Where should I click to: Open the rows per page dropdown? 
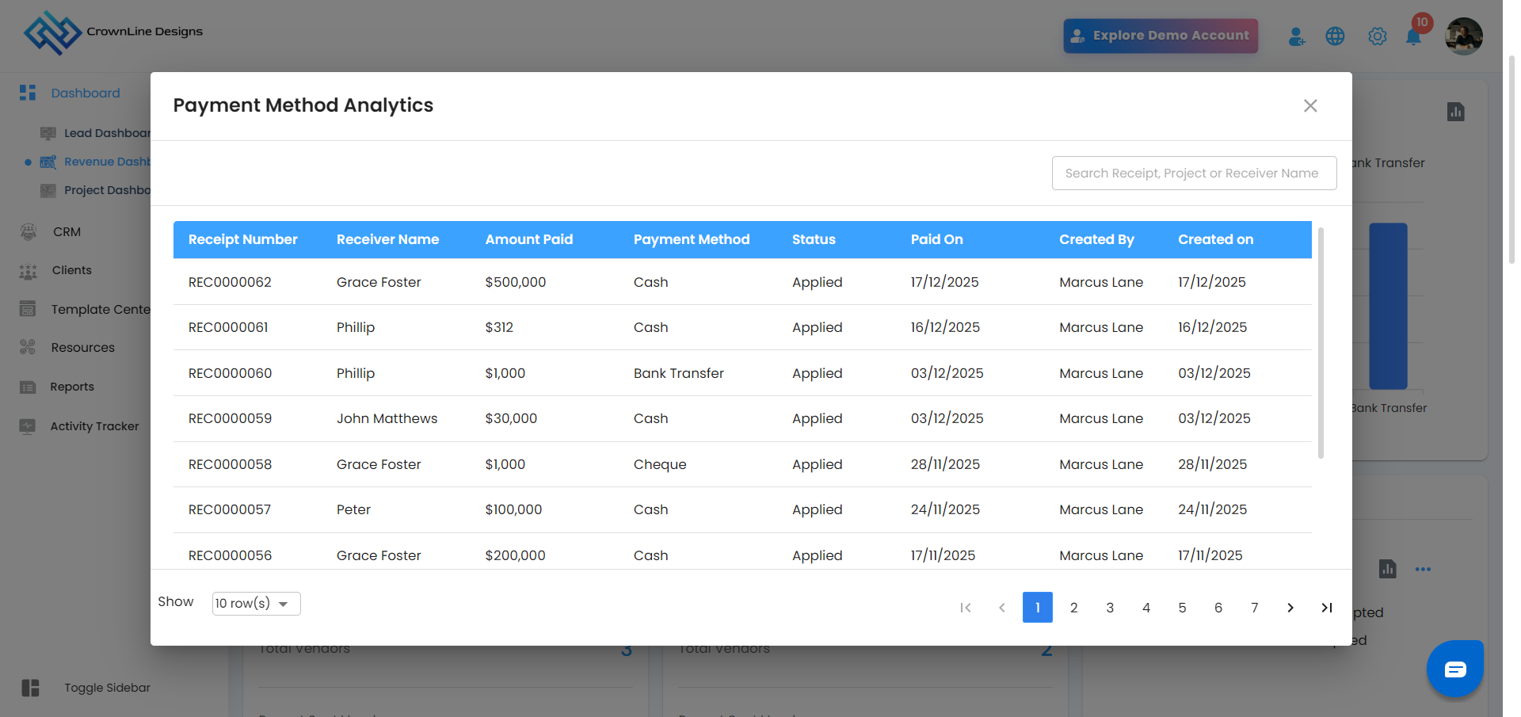(x=256, y=604)
